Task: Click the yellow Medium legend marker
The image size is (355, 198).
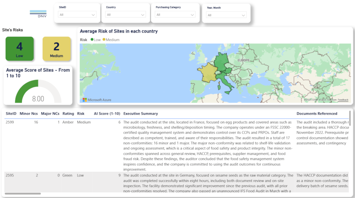Action: 104,40
